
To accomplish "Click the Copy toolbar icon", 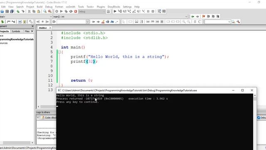I will click(x=34, y=11).
